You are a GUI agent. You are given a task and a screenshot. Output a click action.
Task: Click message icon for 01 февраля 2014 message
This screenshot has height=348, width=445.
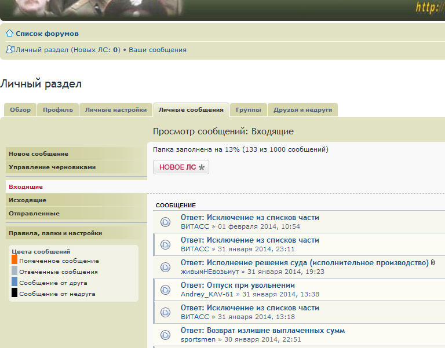click(x=165, y=222)
